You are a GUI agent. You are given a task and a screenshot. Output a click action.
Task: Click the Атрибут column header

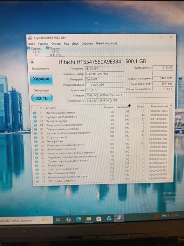pyautogui.click(x=51, y=108)
